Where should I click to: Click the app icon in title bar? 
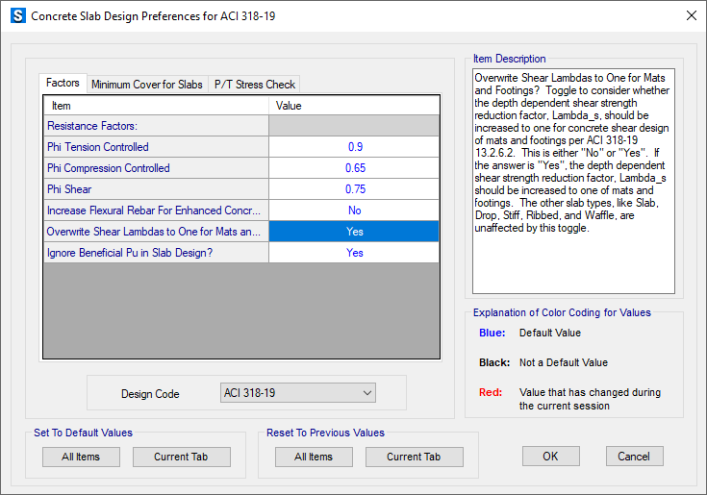click(x=17, y=16)
